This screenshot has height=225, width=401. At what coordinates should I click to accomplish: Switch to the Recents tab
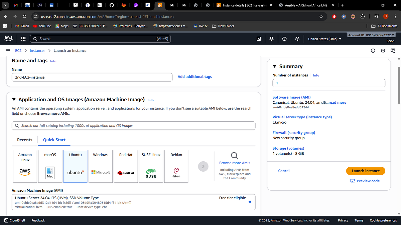click(24, 140)
